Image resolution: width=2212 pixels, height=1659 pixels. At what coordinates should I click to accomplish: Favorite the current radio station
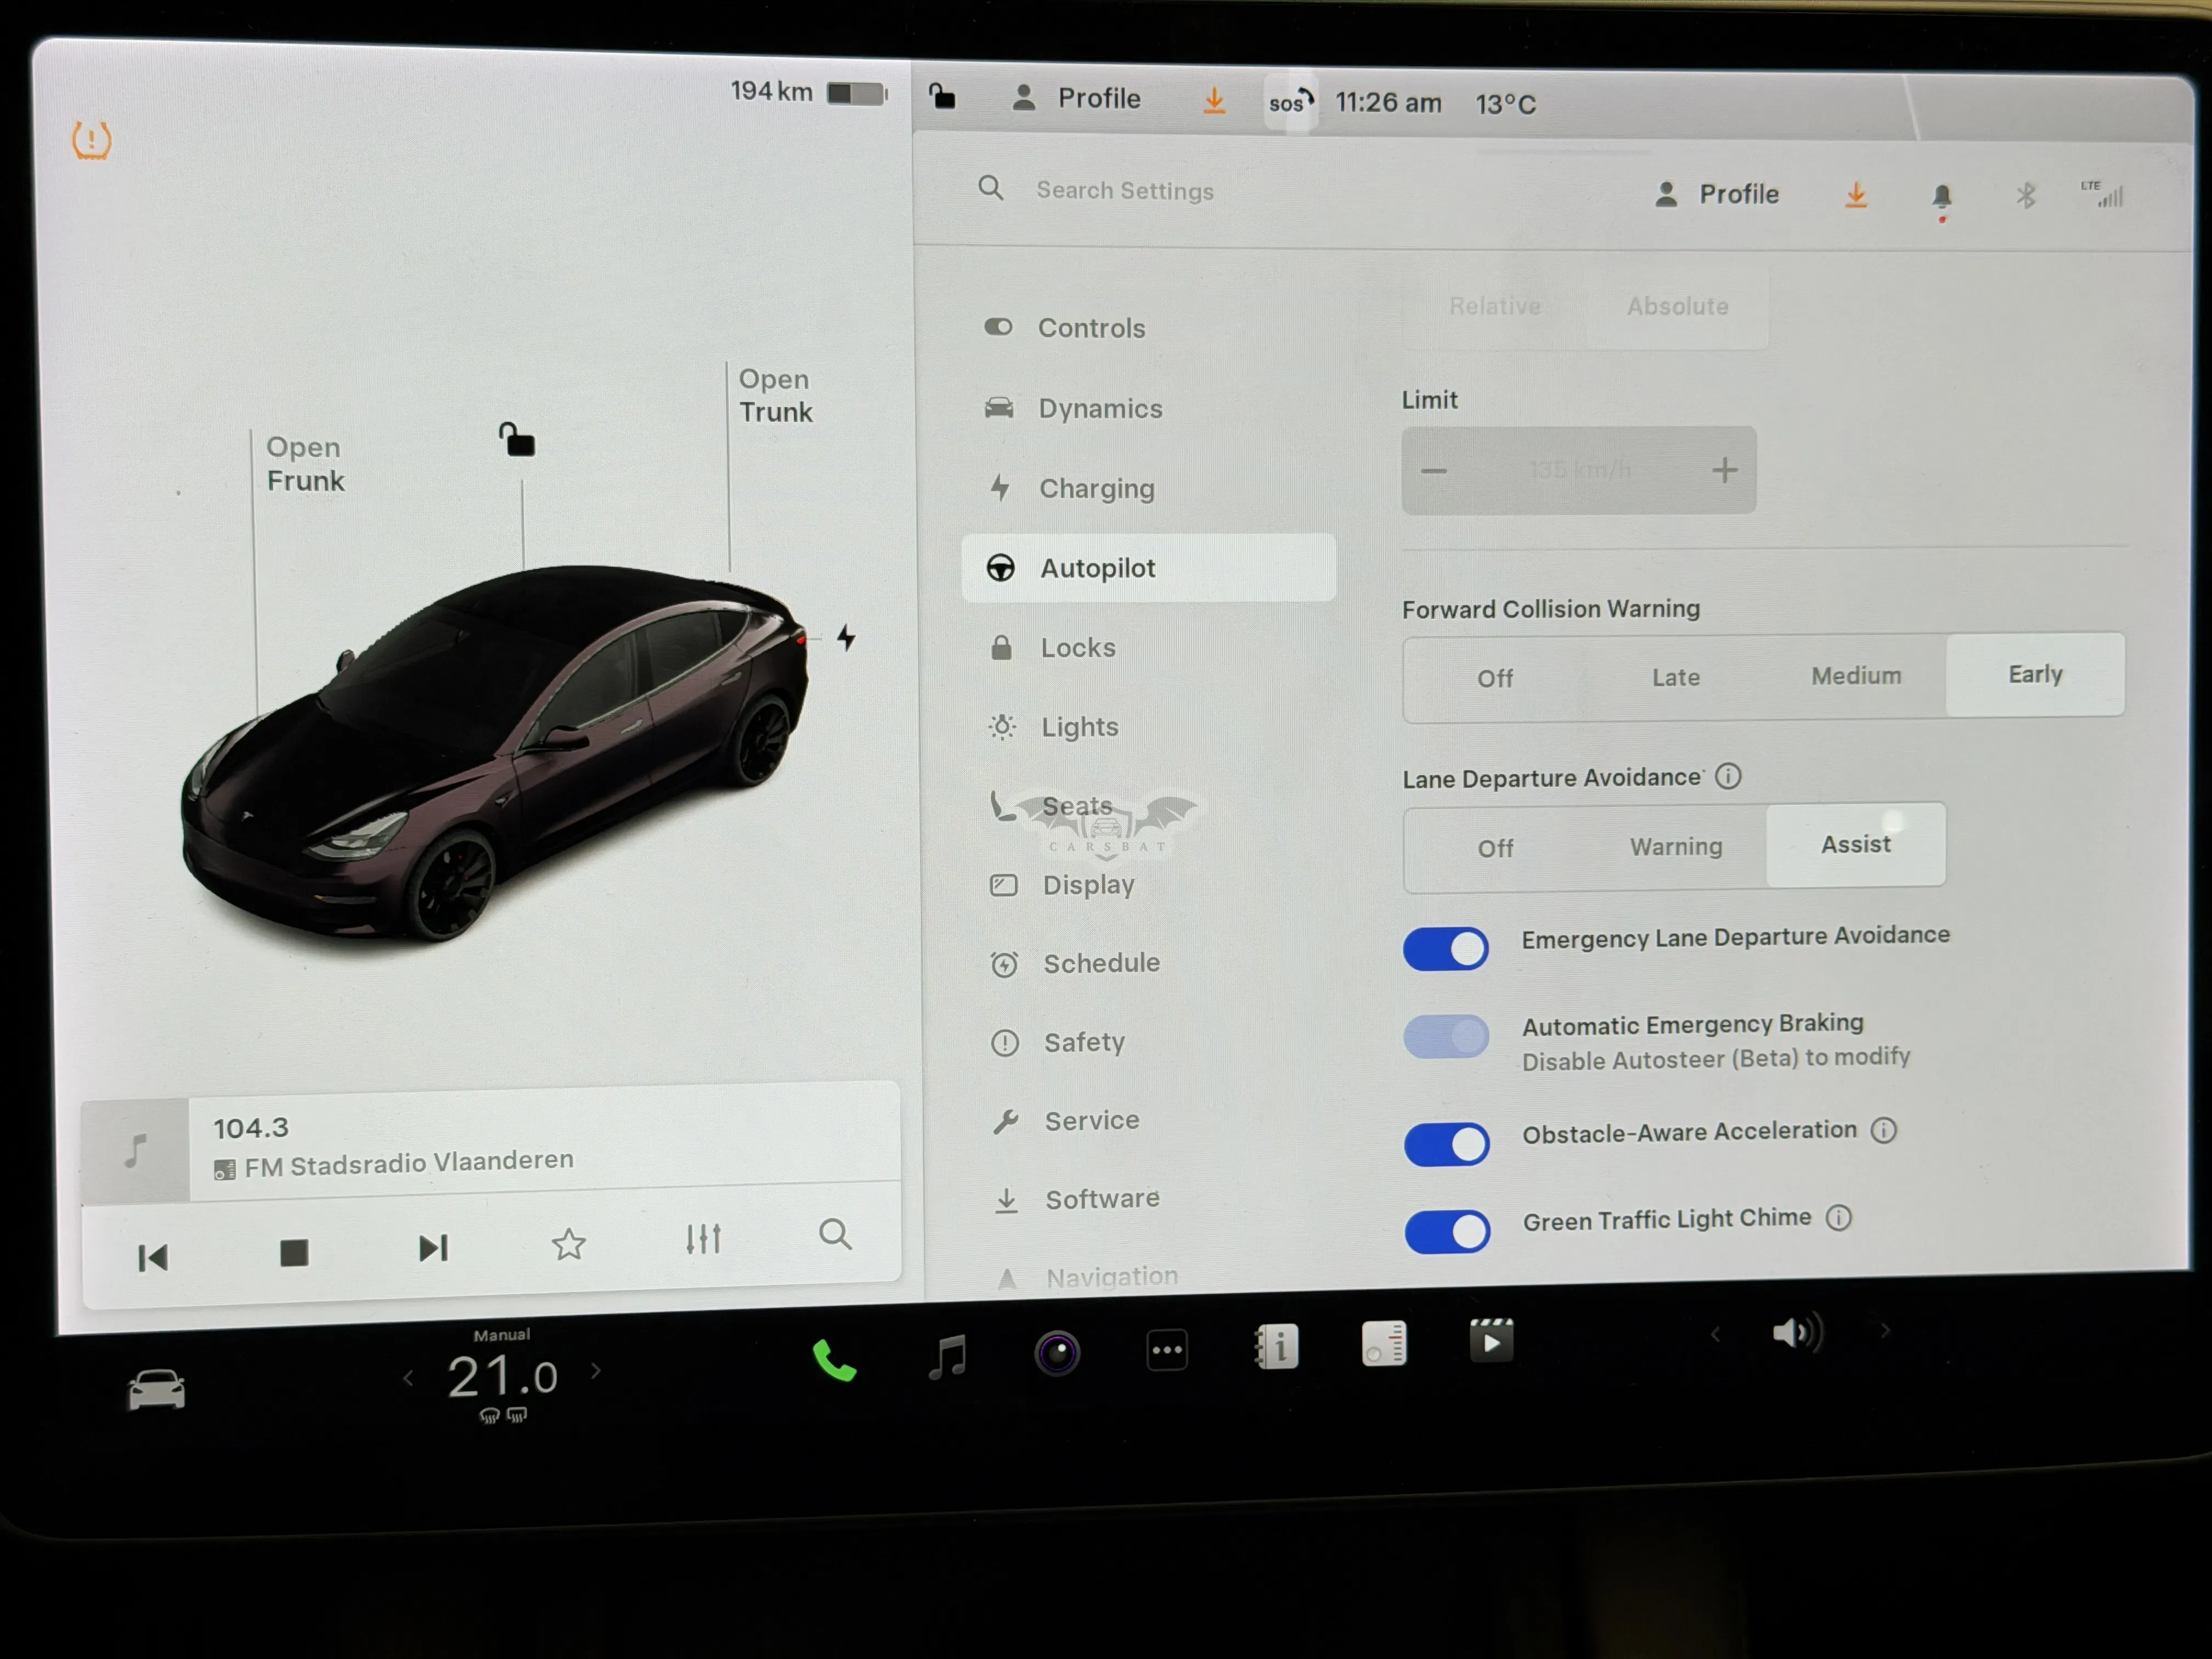click(x=569, y=1244)
